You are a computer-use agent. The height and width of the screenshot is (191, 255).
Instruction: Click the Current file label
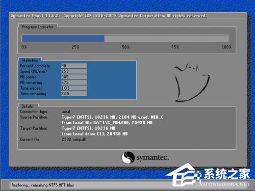point(30,140)
